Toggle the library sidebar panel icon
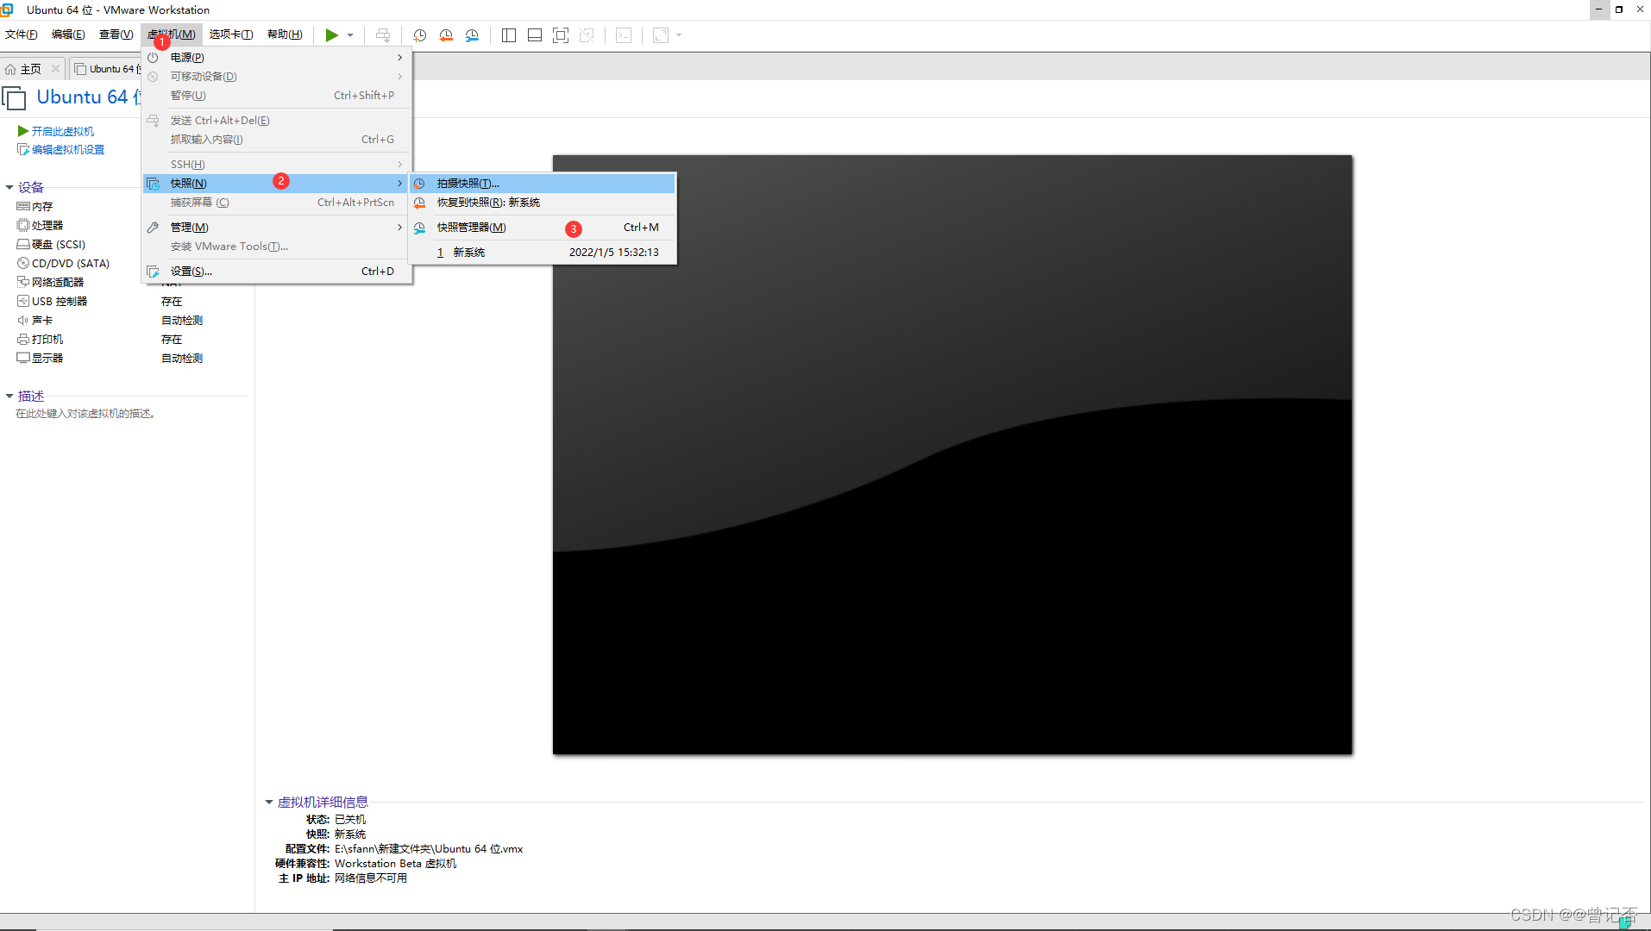This screenshot has width=1651, height=931. coord(509,35)
